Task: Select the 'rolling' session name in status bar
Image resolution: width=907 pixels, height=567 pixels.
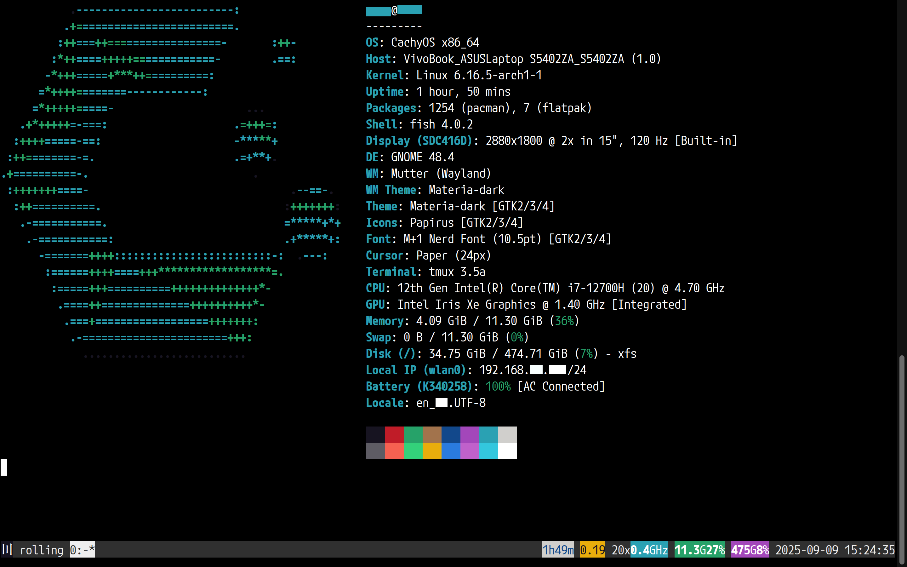Action: pyautogui.click(x=42, y=550)
